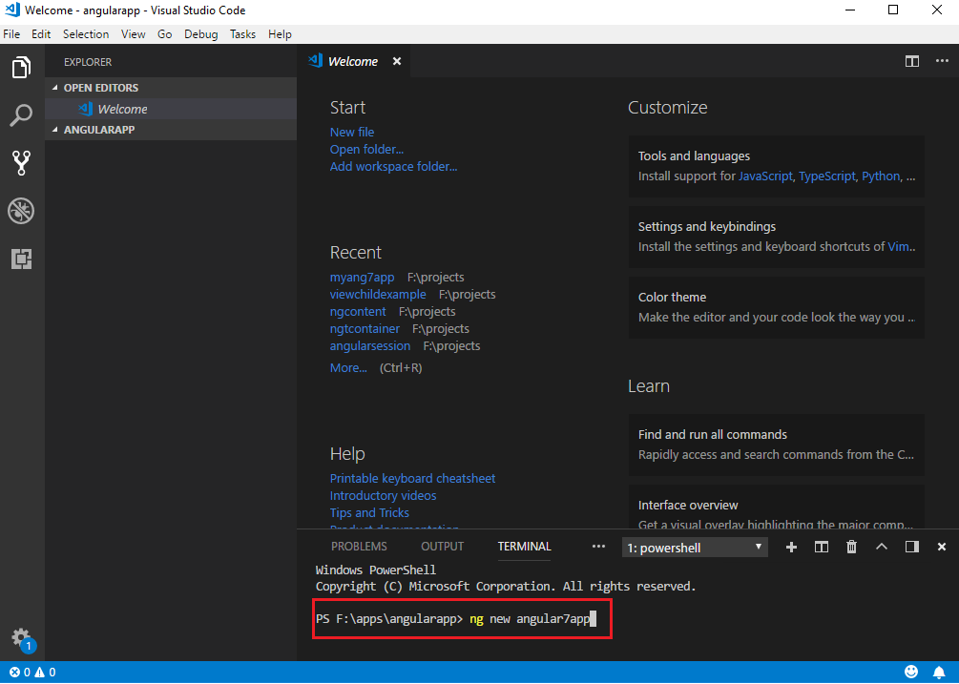Open Find and run all commands card
This screenshot has height=684, width=959.
[x=776, y=445]
